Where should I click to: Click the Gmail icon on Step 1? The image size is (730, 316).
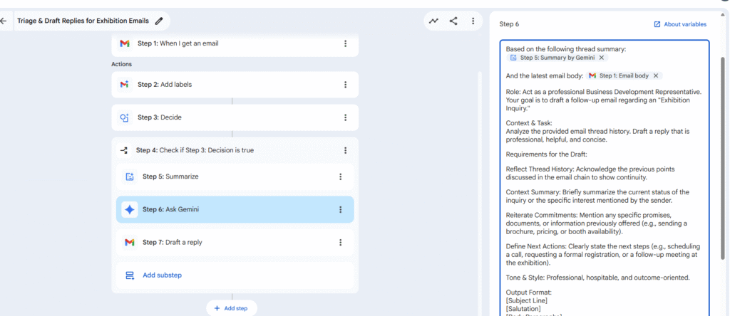pos(125,43)
